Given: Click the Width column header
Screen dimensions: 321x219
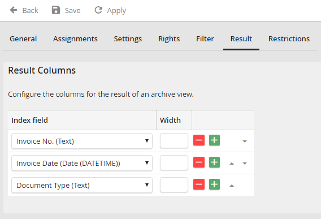Looking at the screenshot, I should coord(170,120).
